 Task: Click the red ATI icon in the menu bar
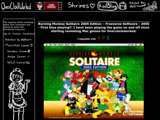136,45
